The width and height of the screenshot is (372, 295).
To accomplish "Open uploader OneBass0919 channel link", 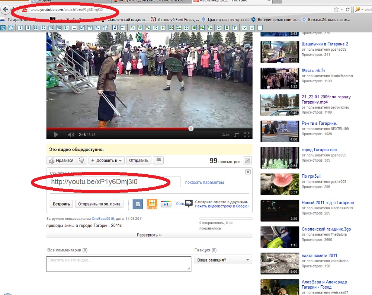I will (x=103, y=219).
